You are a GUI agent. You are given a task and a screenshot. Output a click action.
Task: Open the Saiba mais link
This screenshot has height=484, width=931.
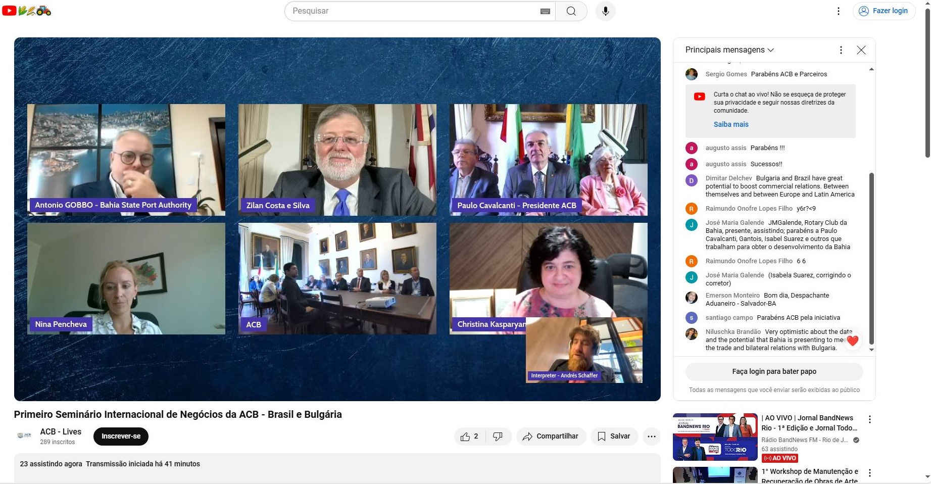731,124
